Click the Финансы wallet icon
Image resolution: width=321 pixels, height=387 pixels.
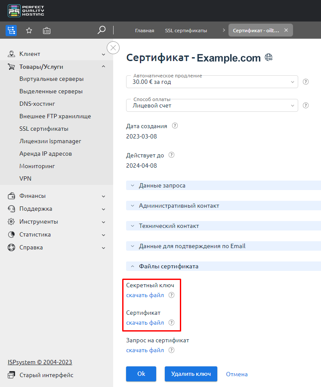point(11,196)
